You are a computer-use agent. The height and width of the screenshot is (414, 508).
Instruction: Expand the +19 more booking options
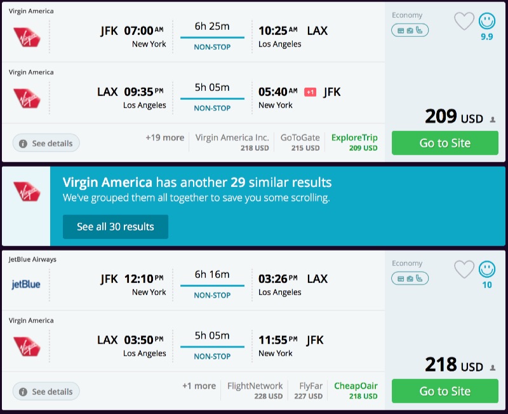click(164, 137)
